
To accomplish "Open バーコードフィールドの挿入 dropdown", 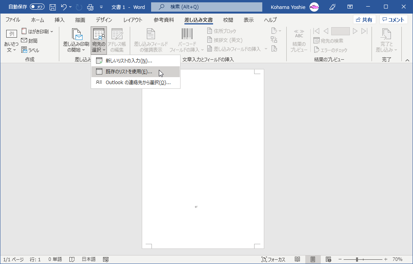I will pyautogui.click(x=187, y=41).
